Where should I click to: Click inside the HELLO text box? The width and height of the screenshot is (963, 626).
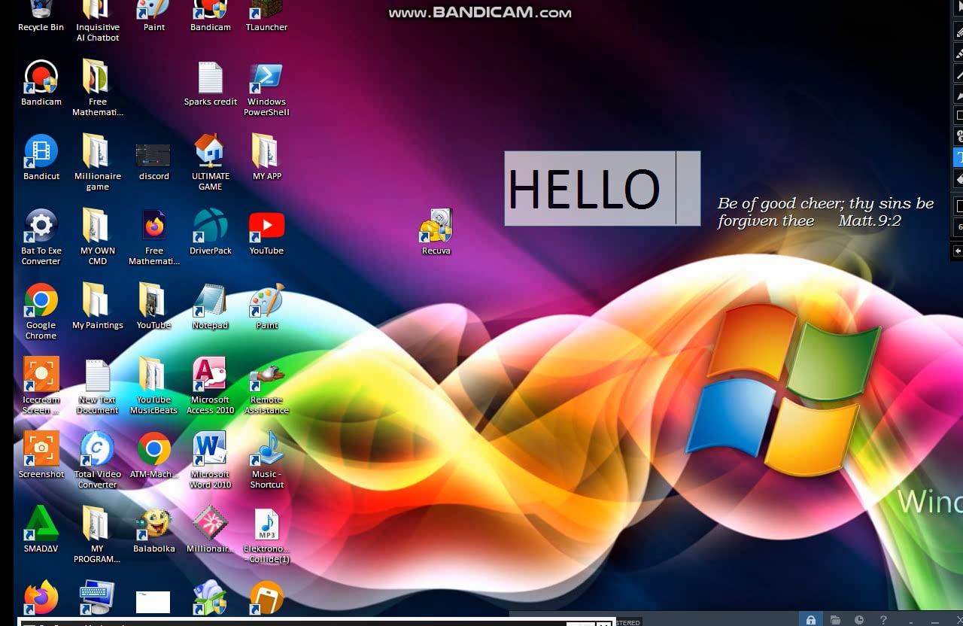602,188
